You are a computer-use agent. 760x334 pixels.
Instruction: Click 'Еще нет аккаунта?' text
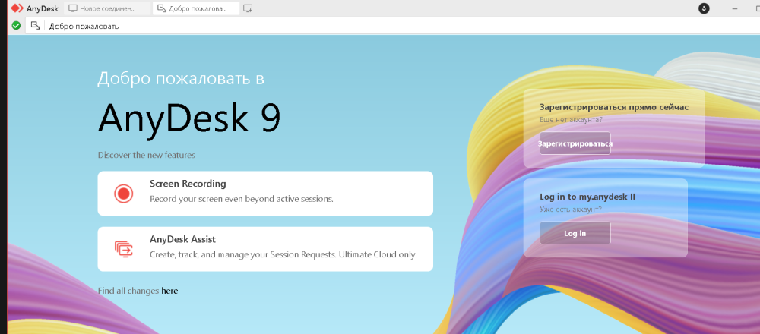pyautogui.click(x=571, y=120)
